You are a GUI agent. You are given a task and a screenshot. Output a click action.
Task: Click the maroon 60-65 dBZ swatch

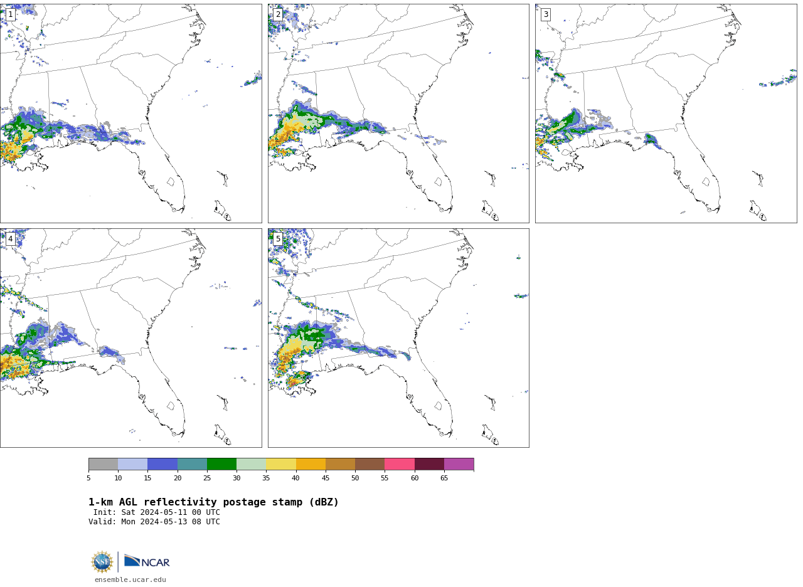click(x=429, y=464)
